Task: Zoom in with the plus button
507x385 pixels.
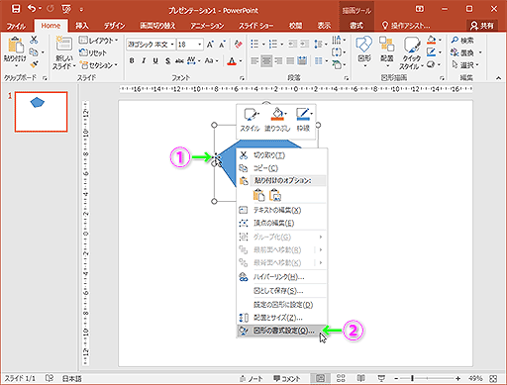Action: tap(457, 378)
